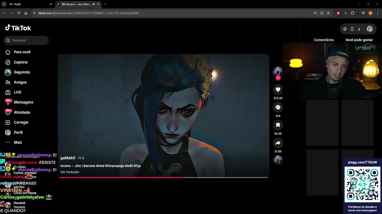Open the Chrome three-dot menu
Screen dimensions: 382x214
pyautogui.click(x=378, y=13)
